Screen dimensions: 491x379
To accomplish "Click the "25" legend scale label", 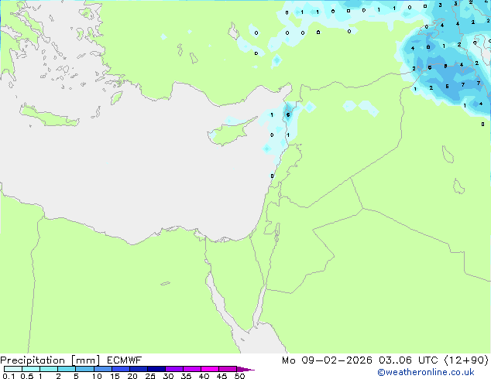I will [x=150, y=376].
